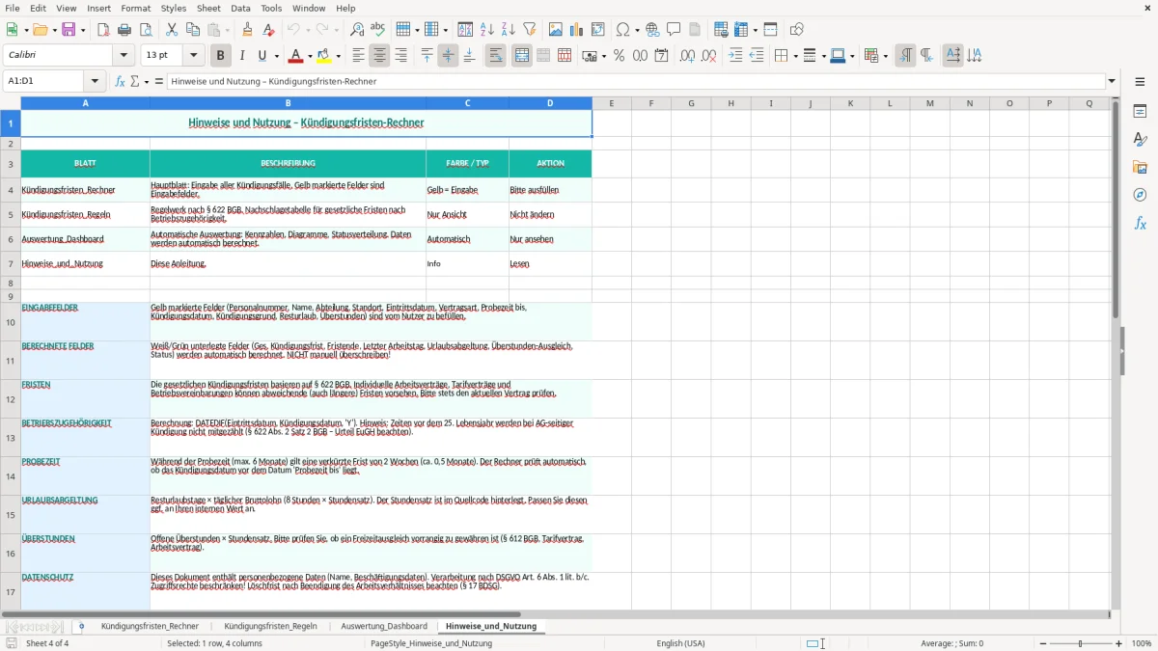This screenshot has height=651, width=1158.
Task: Insert a pivot table
Action: click(x=598, y=30)
